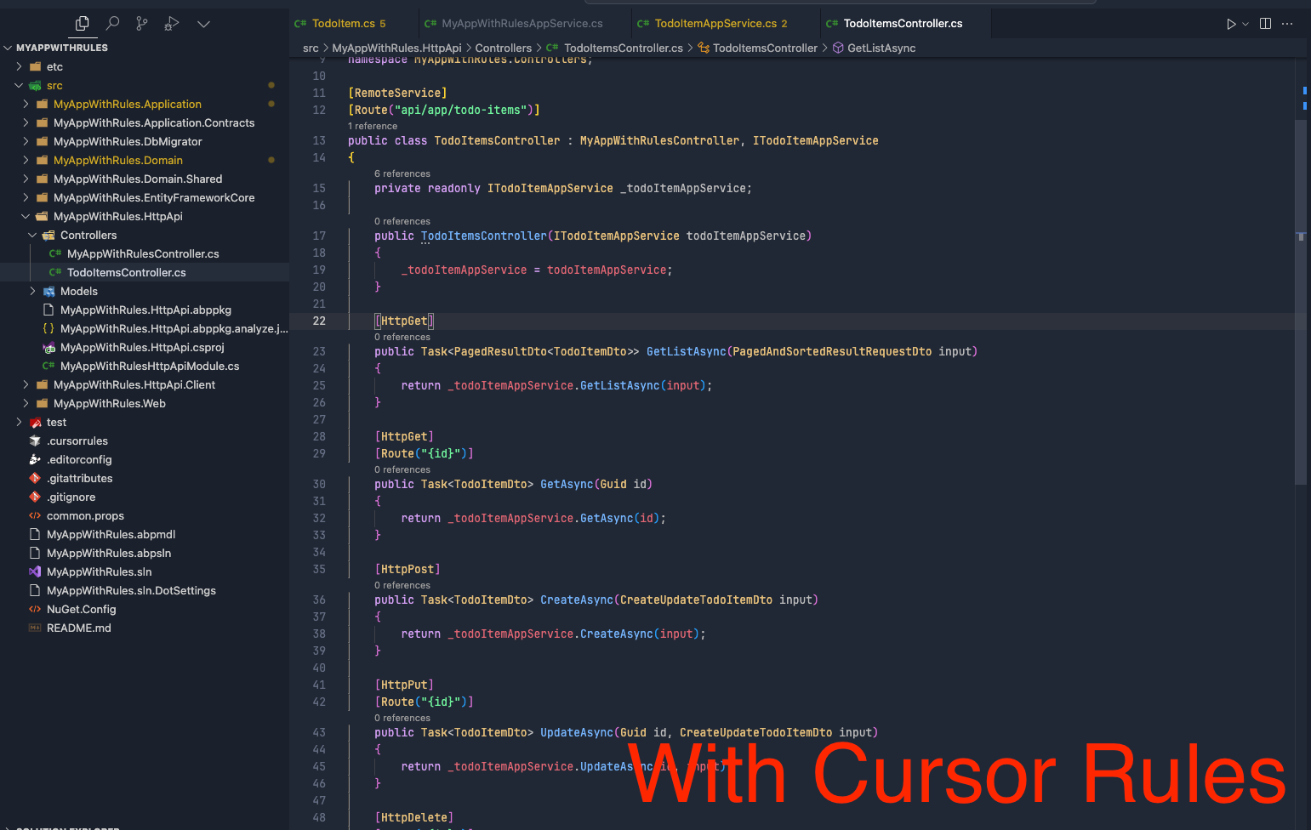Open the Source Control view icon
Viewport: 1311px width, 830px height.
click(142, 24)
